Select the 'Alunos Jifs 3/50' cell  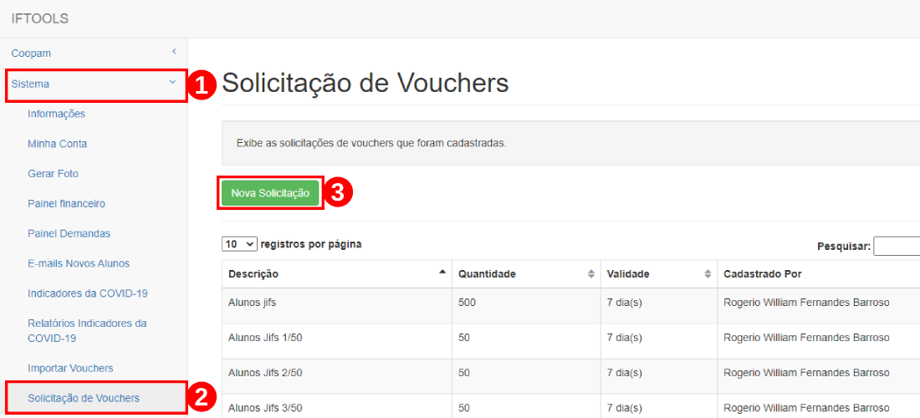(337, 406)
